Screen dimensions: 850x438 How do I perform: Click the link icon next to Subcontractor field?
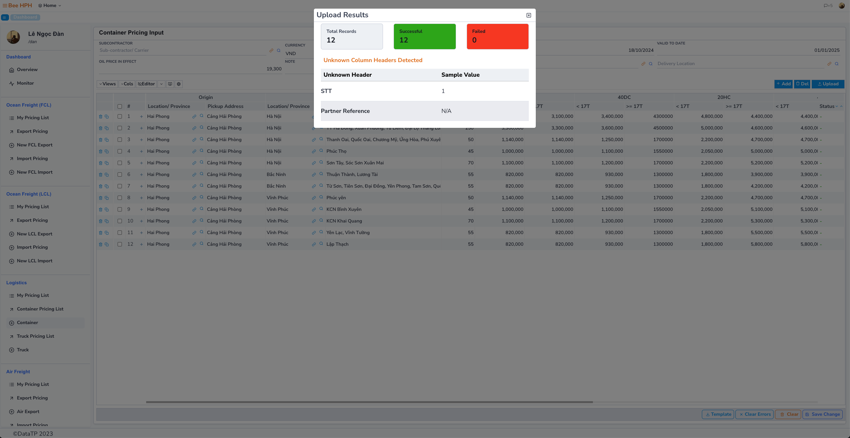[x=271, y=50]
